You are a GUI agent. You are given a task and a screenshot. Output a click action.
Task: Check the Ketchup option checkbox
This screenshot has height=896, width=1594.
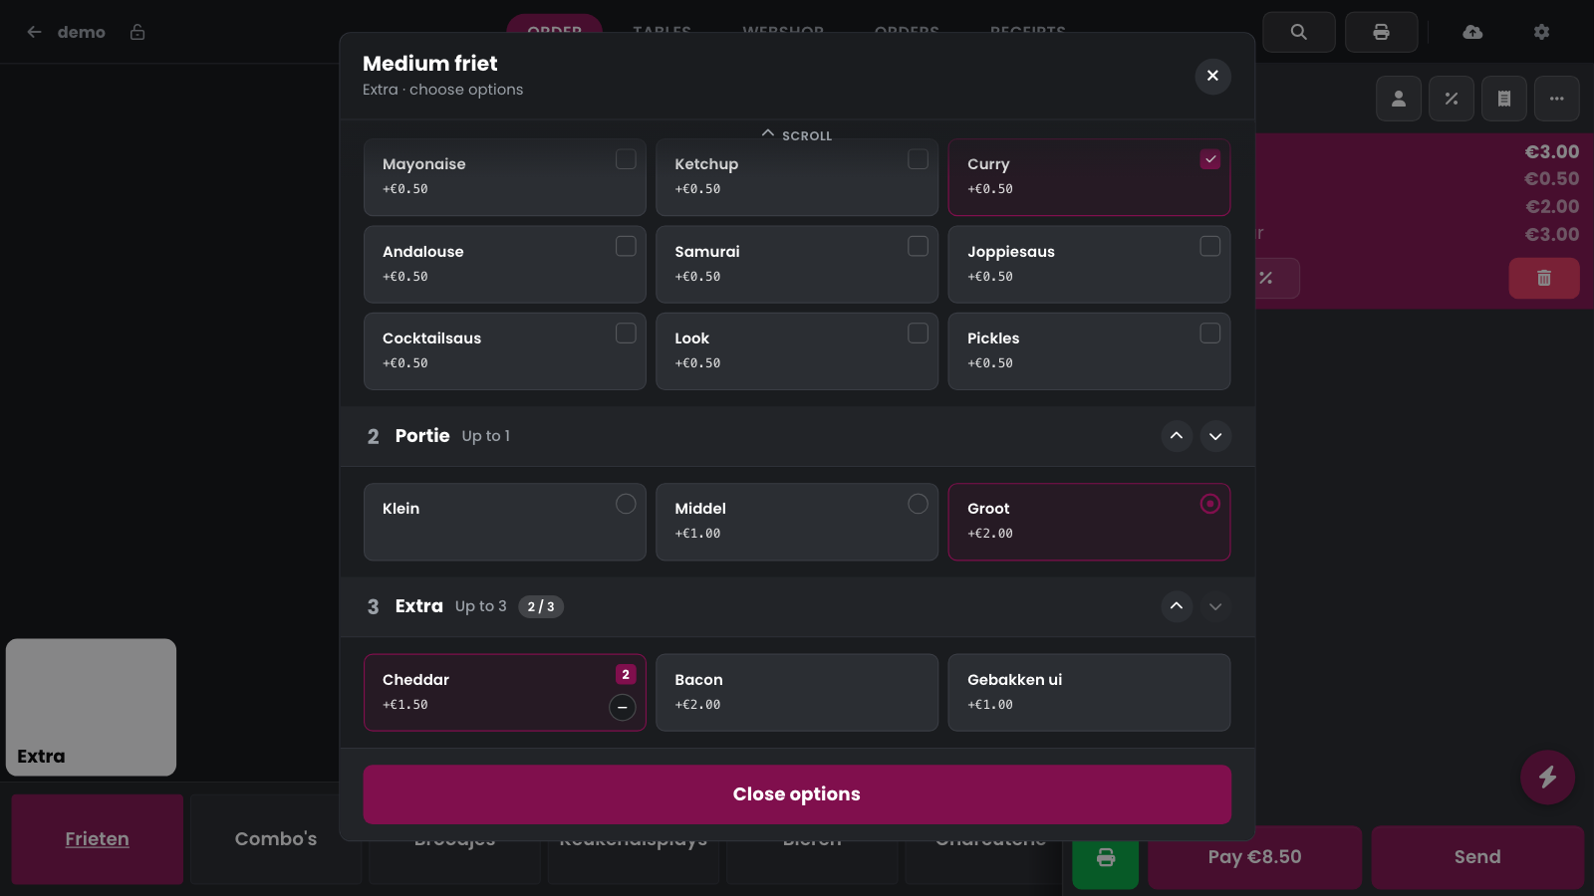[x=918, y=159]
